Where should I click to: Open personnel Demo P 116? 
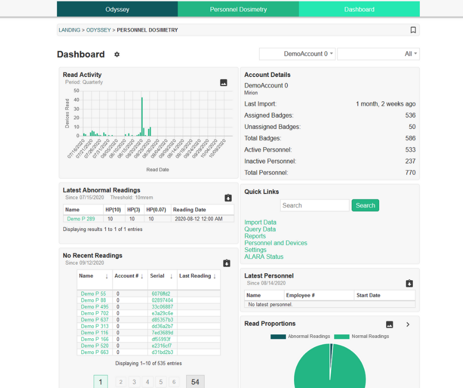point(95,333)
